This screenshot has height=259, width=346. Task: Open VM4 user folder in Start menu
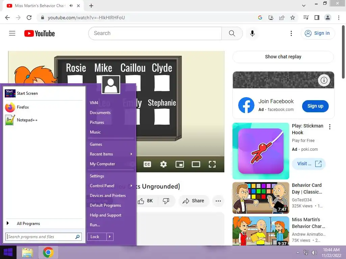[x=94, y=103]
